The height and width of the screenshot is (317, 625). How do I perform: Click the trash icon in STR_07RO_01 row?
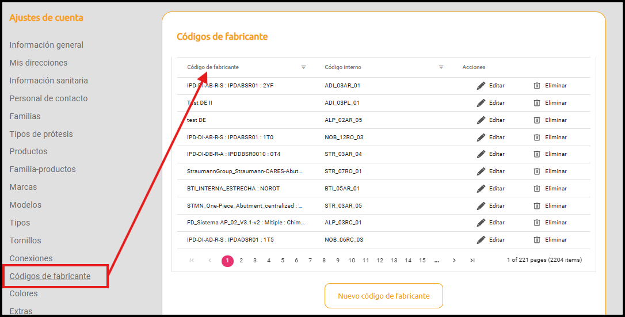click(x=537, y=171)
